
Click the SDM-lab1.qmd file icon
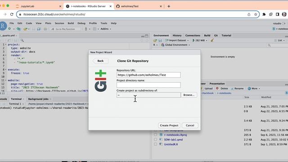click(161, 139)
